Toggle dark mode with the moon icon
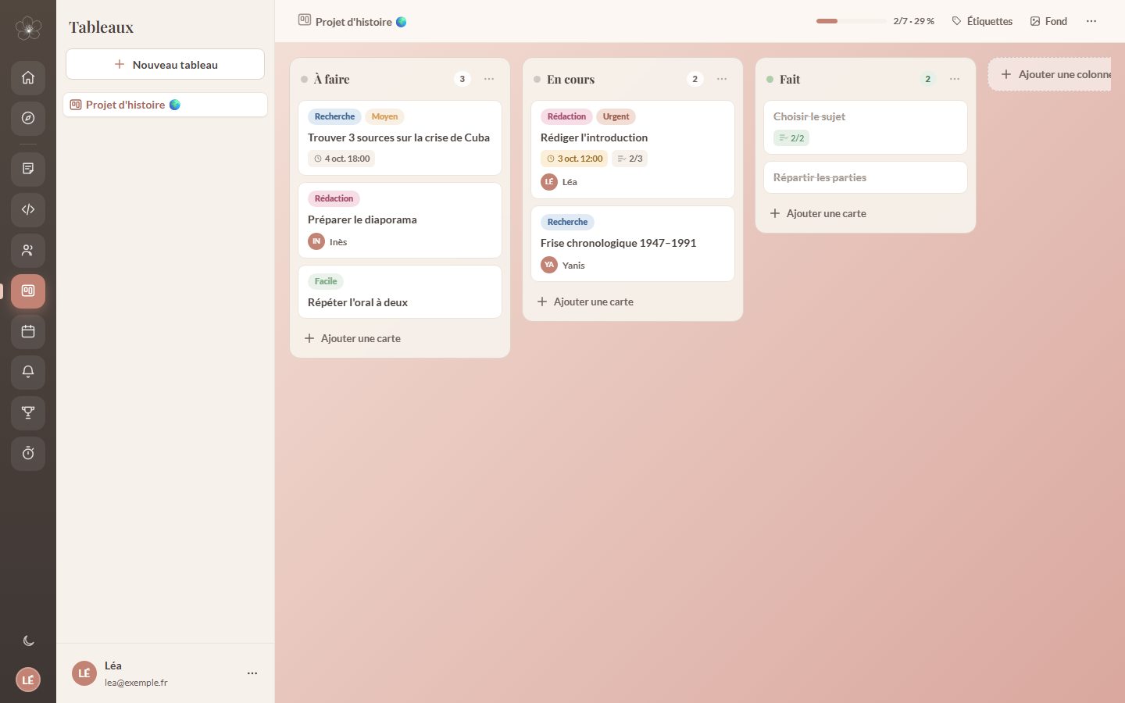Screen dimensions: 1125x703 (28, 641)
